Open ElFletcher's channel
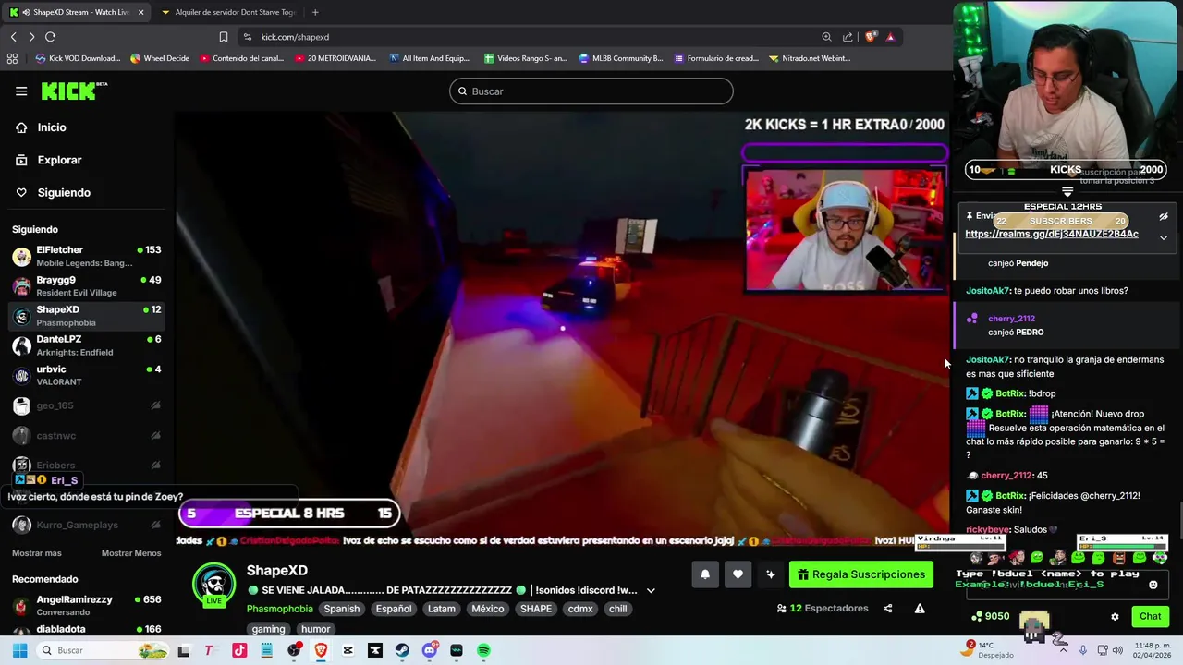Screen dimensions: 1183x665 pos(87,256)
